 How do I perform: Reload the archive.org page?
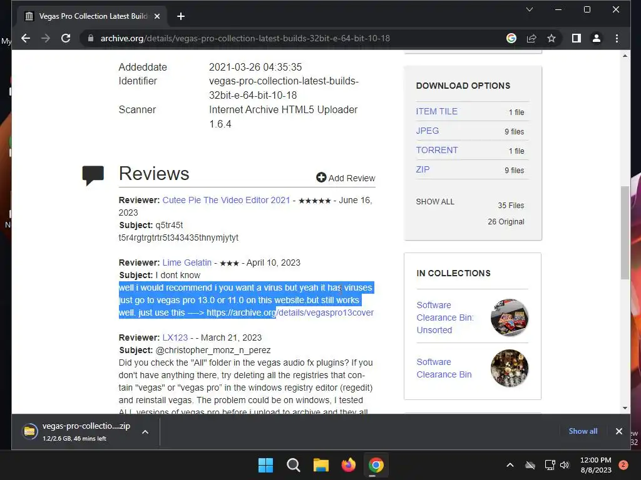(x=65, y=38)
